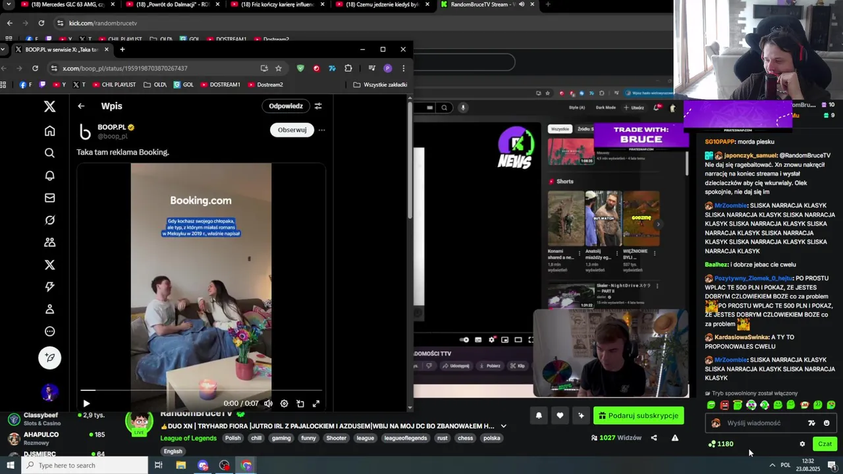Screen dimensions: 843x474
Task: Open new tab in X browser window
Action: [x=122, y=49]
